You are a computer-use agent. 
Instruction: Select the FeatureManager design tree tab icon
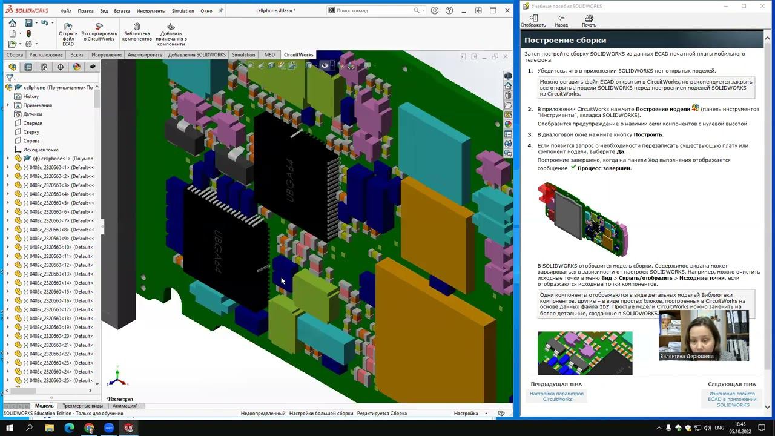coord(12,67)
